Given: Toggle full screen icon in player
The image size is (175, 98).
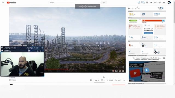Looking at the screenshot, I should (123, 71).
